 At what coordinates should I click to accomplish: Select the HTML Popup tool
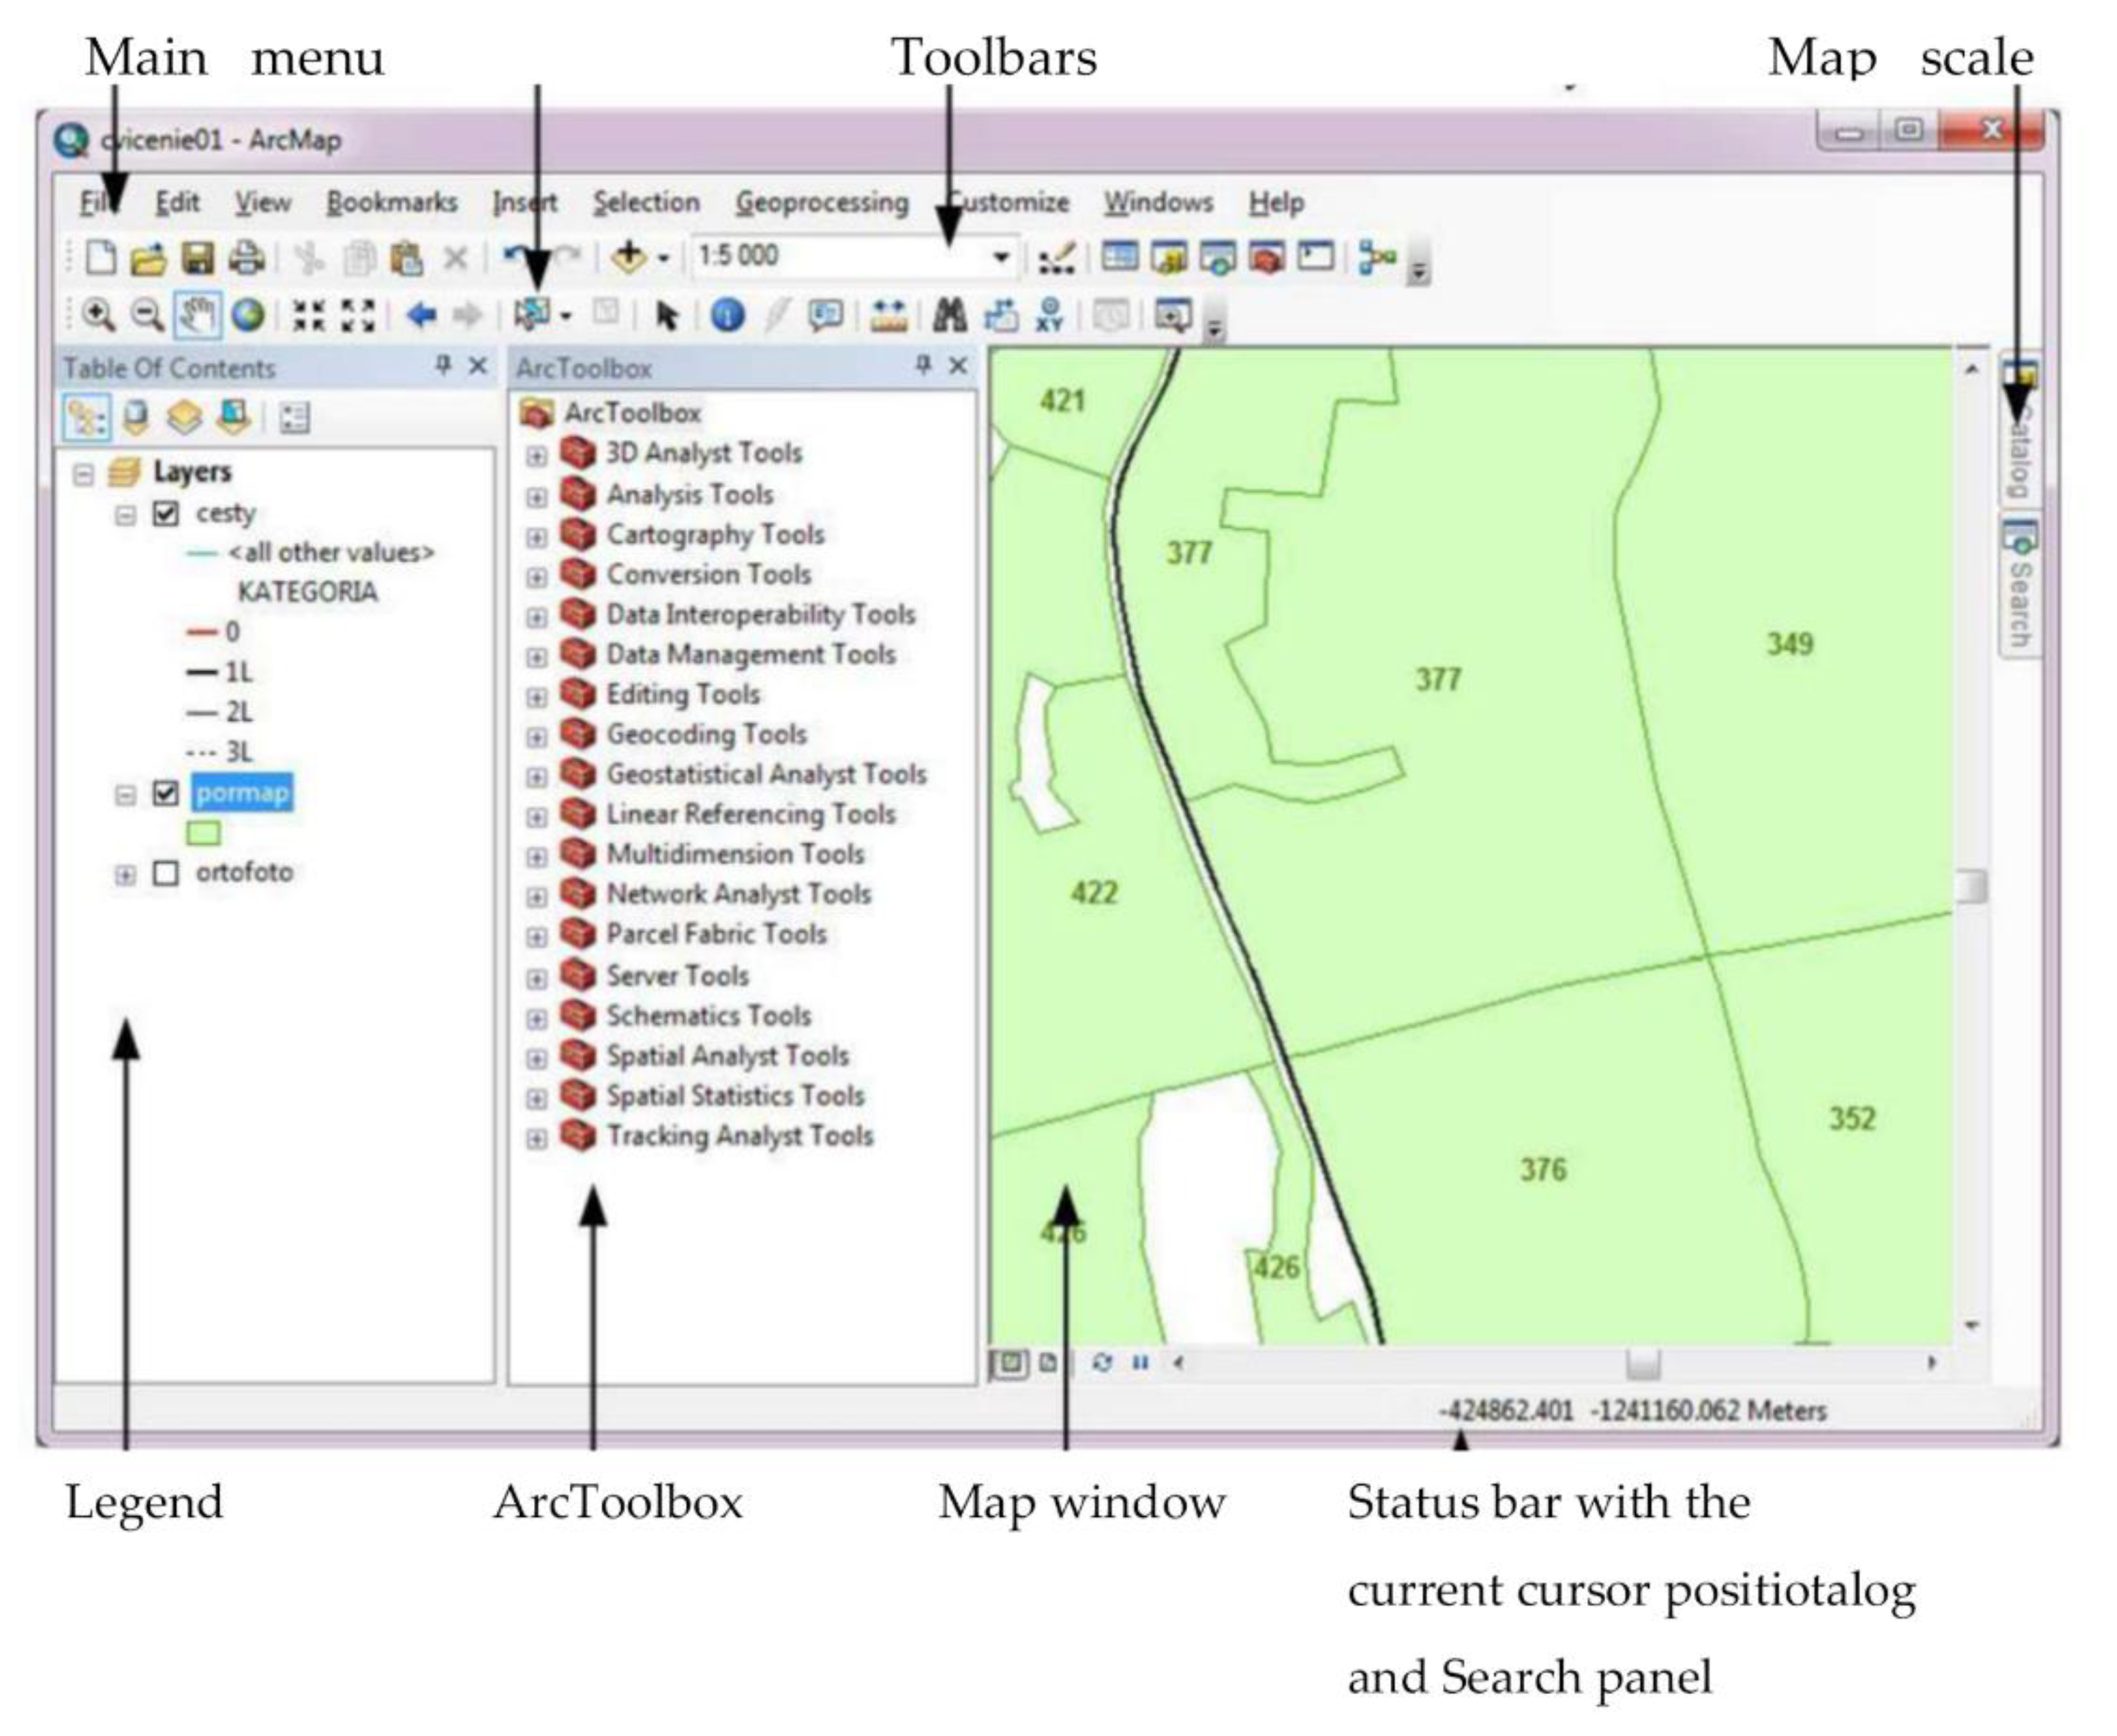826,315
